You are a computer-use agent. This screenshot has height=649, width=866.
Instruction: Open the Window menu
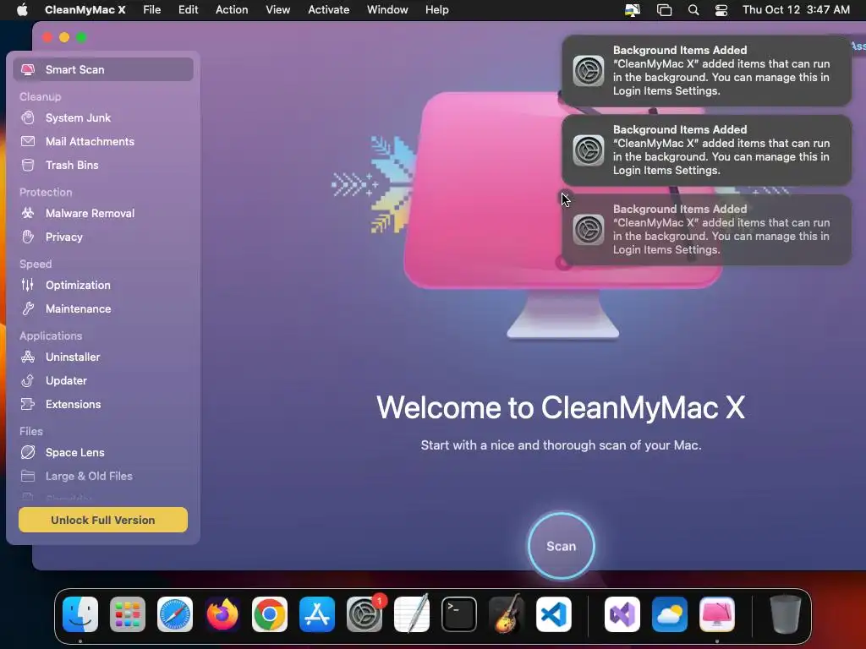(387, 10)
